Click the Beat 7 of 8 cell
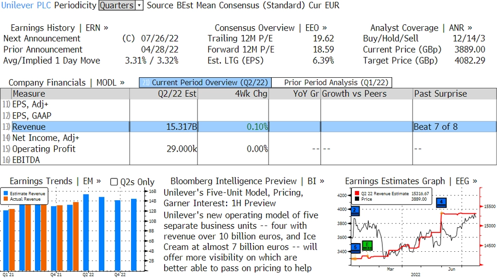This screenshot has height=278, width=497. pyautogui.click(x=454, y=127)
